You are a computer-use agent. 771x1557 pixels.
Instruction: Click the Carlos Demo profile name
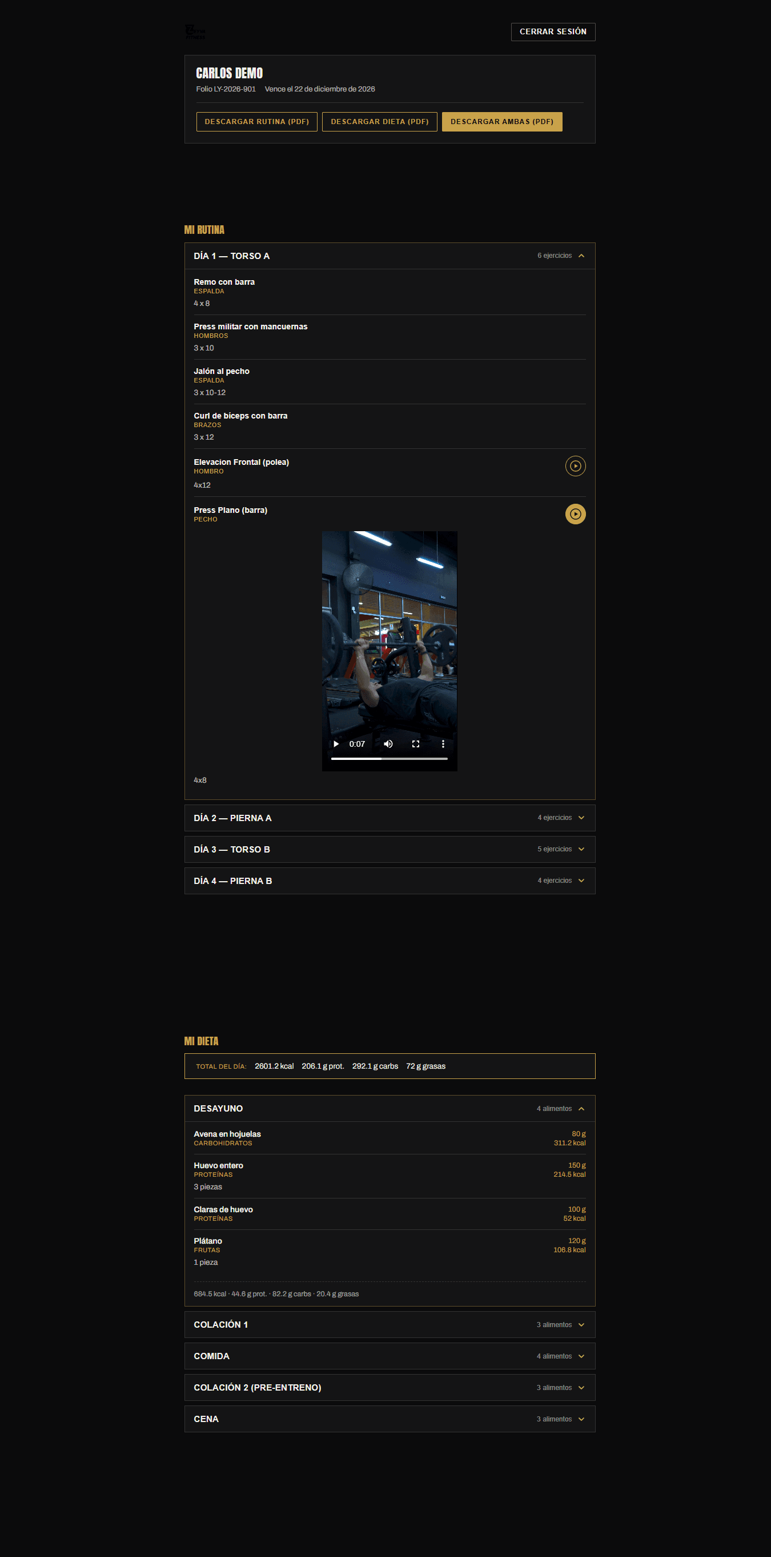pyautogui.click(x=230, y=73)
